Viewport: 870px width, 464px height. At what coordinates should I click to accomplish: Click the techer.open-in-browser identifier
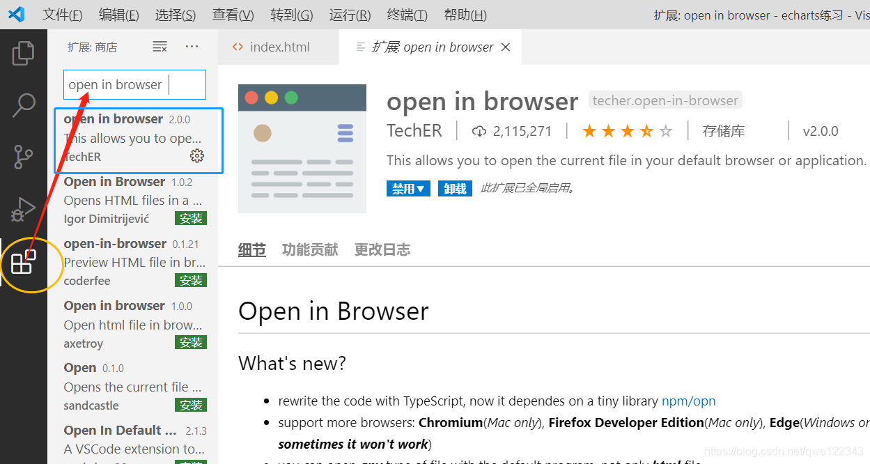click(665, 100)
